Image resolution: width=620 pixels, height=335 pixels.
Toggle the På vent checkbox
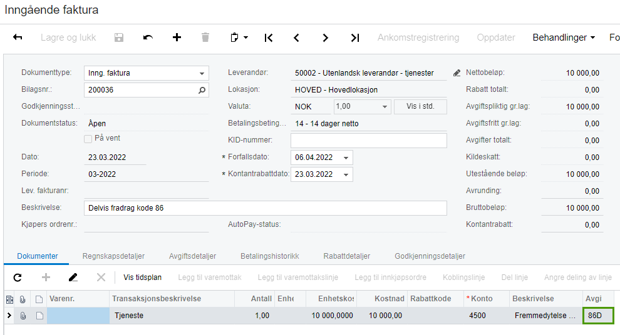click(x=88, y=138)
